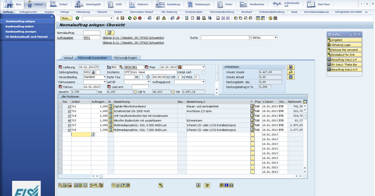Click the delete row icon below table
The image size is (375, 196).
click(70, 185)
